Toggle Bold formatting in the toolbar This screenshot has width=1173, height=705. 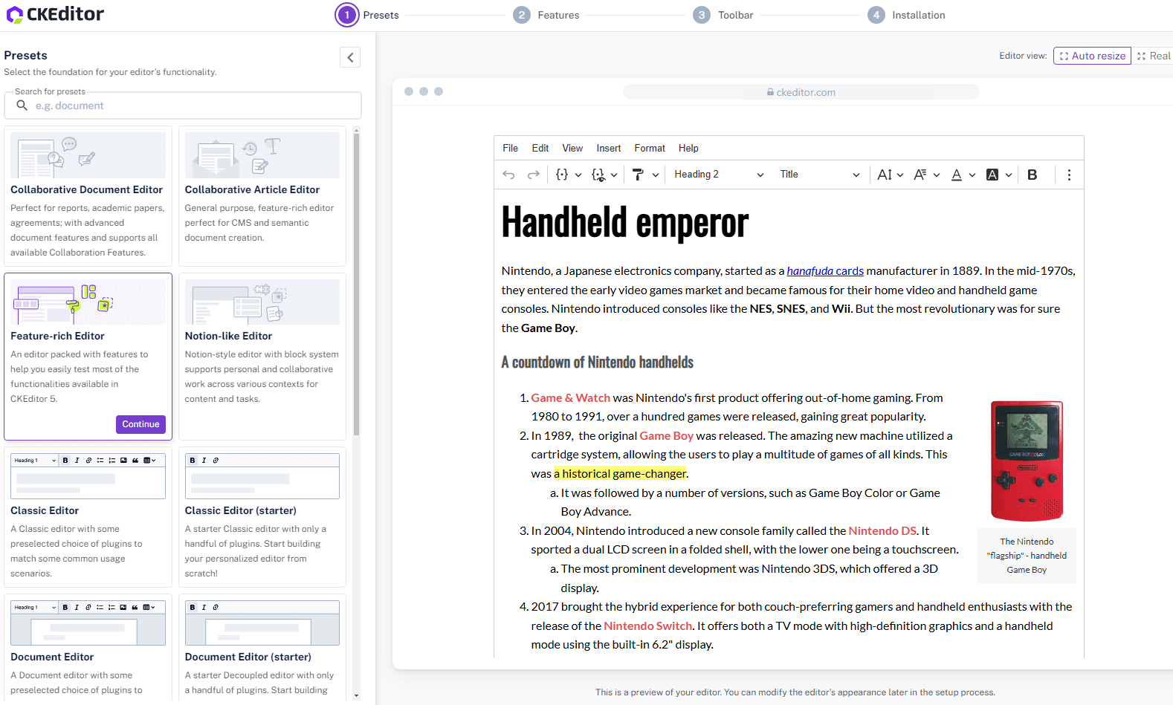tap(1032, 175)
